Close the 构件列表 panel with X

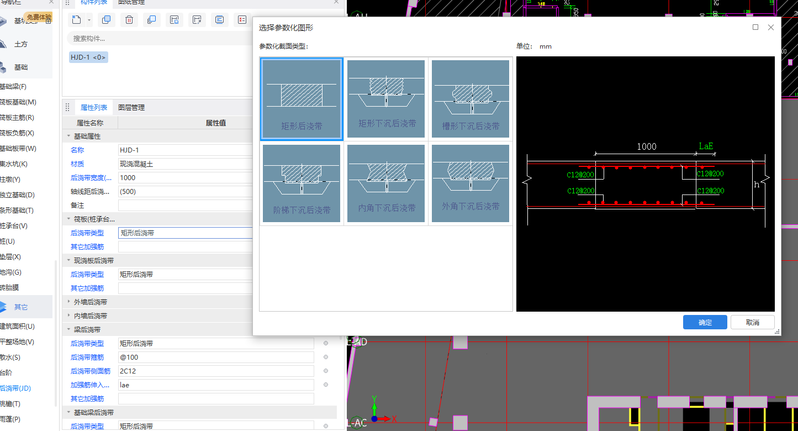pos(336,2)
